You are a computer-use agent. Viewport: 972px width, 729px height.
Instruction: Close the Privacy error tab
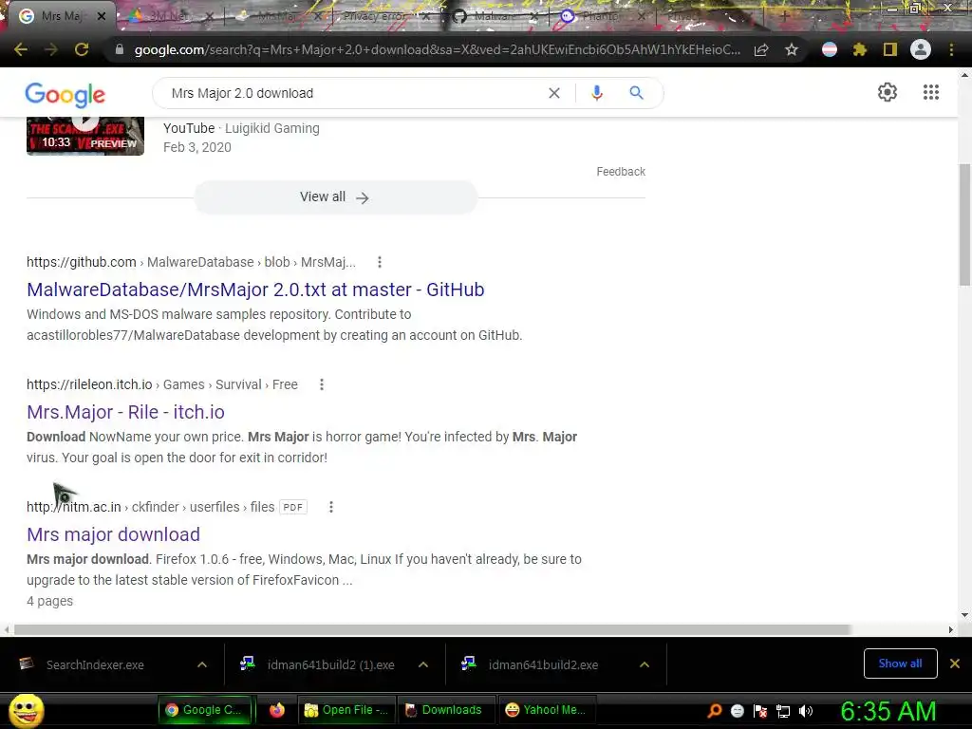coord(426,16)
